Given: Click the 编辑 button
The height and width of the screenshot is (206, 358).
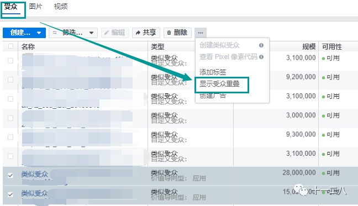Looking at the screenshot, I should [x=115, y=33].
